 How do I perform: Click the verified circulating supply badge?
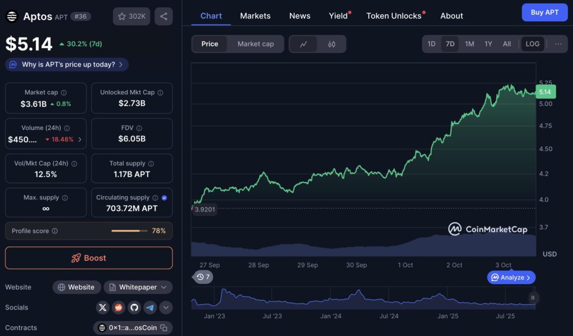[x=165, y=197]
